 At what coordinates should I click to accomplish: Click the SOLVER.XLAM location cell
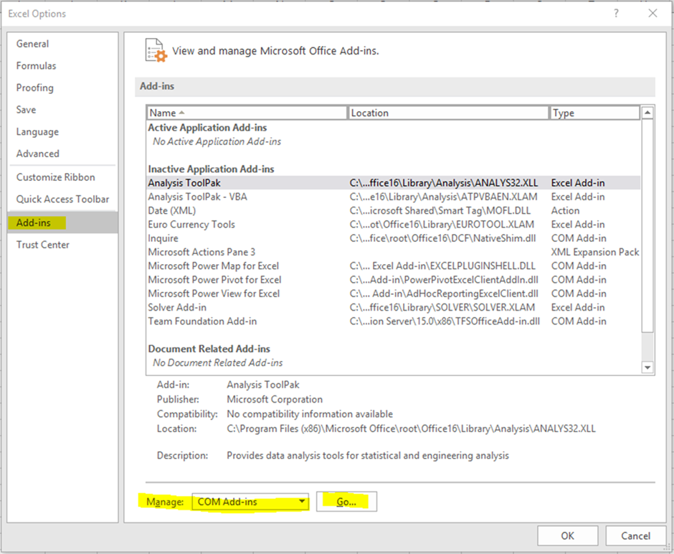(x=442, y=308)
